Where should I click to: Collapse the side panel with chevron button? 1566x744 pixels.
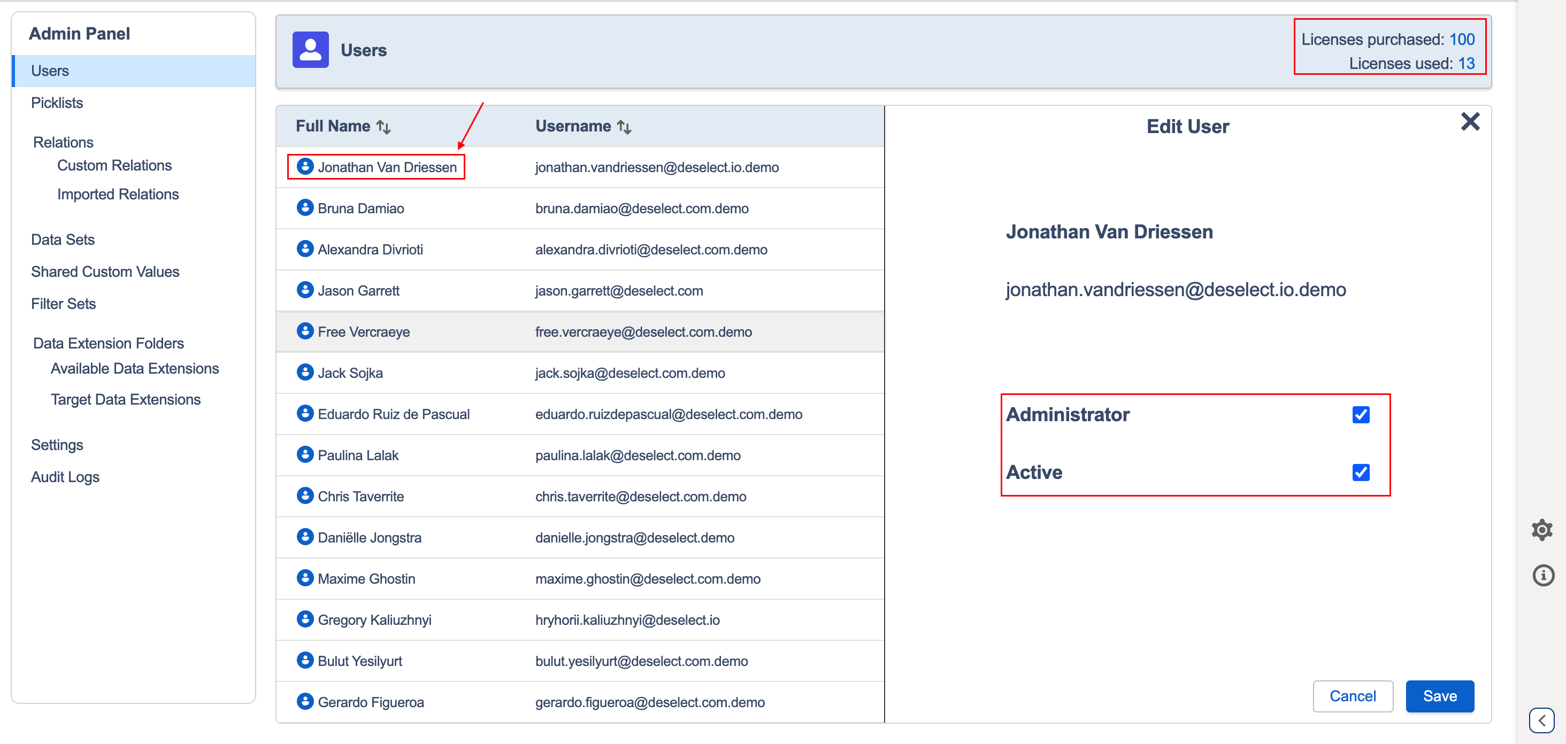point(1542,721)
